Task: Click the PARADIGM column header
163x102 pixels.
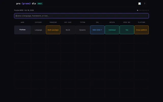Action: pyautogui.click(x=53, y=22)
